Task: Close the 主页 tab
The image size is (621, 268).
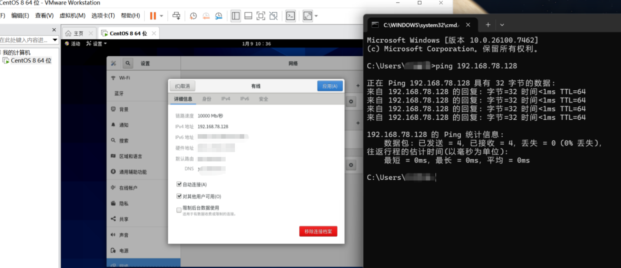Action: 91,33
